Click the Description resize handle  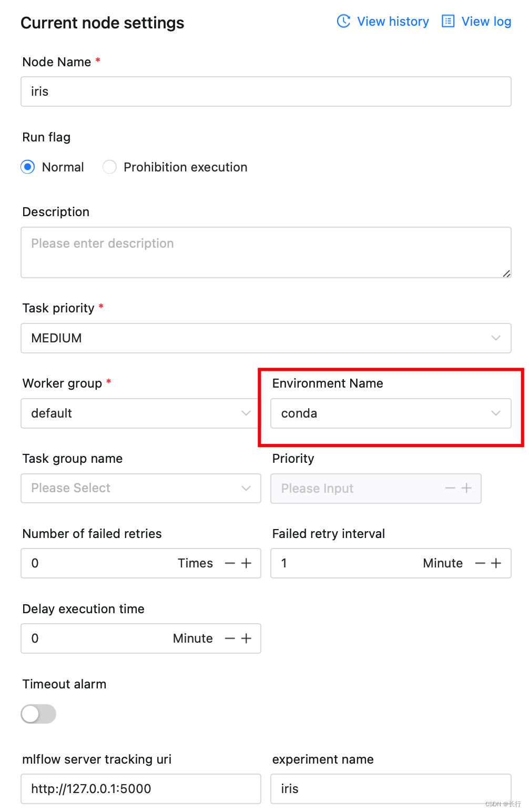point(506,273)
